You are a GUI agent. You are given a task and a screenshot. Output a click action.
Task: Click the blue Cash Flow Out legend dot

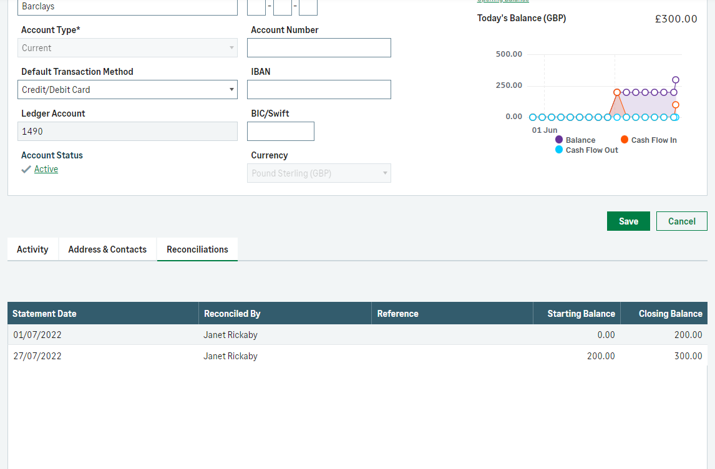(559, 150)
